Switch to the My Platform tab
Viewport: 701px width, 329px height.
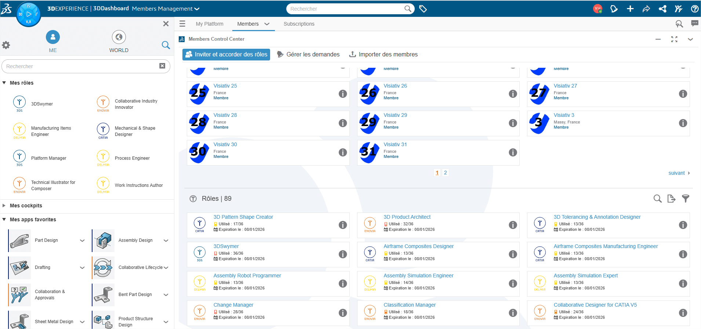tap(210, 24)
